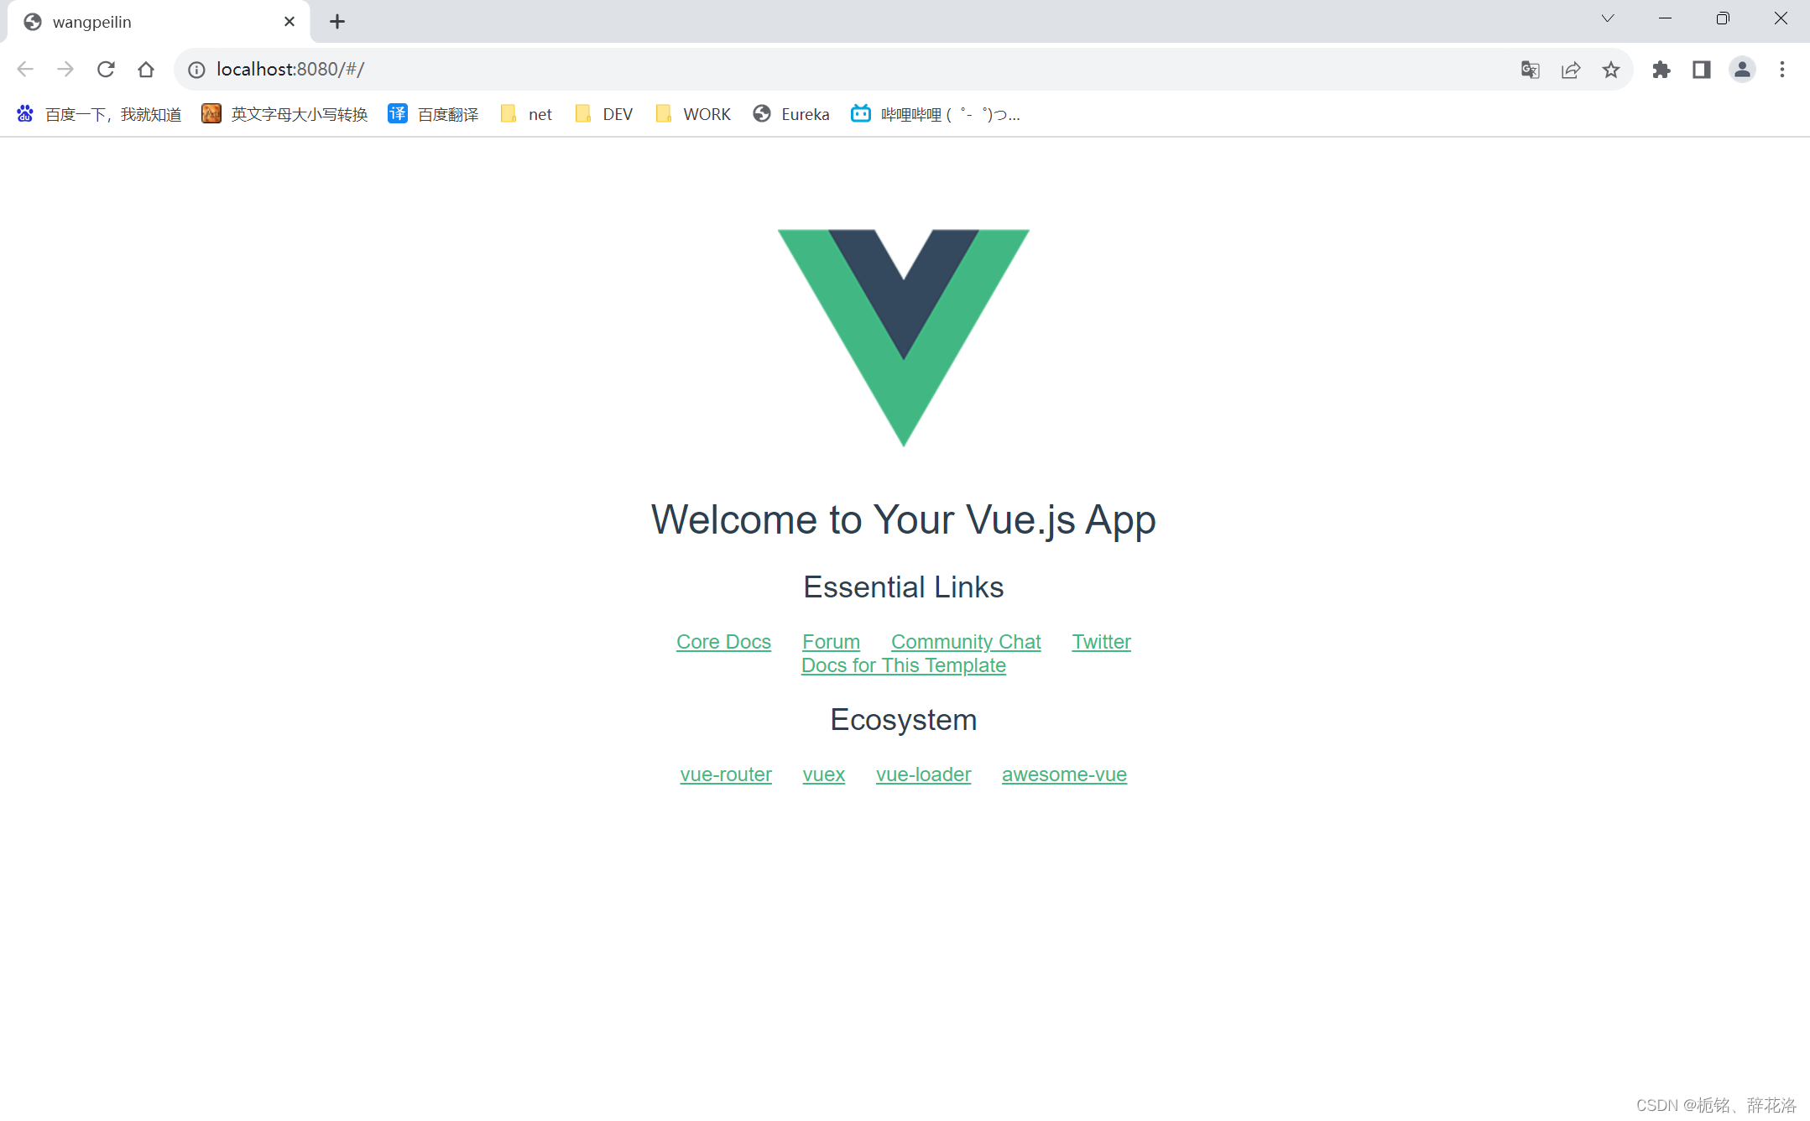Viewport: 1810px width, 1121px height.
Task: Open a new tab with plus button
Action: [337, 22]
